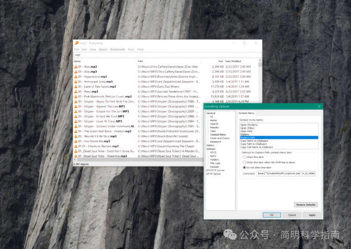Click the VLC cone icon for Immigrant Song.mp3
Viewport: 351px width, 249px height.
point(76,82)
